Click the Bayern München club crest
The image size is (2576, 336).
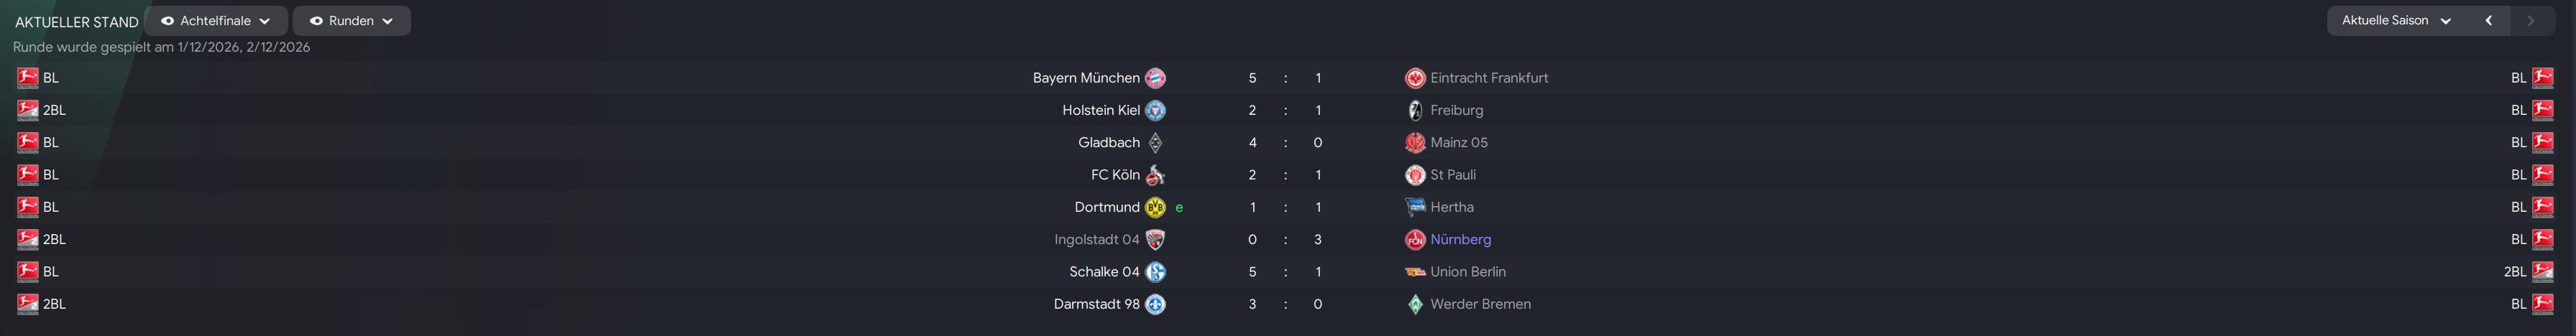click(1155, 78)
